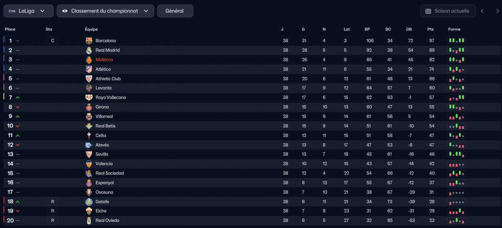Image resolution: width=502 pixels, height=228 pixels.
Task: Select the Général view button
Action: pyautogui.click(x=175, y=11)
